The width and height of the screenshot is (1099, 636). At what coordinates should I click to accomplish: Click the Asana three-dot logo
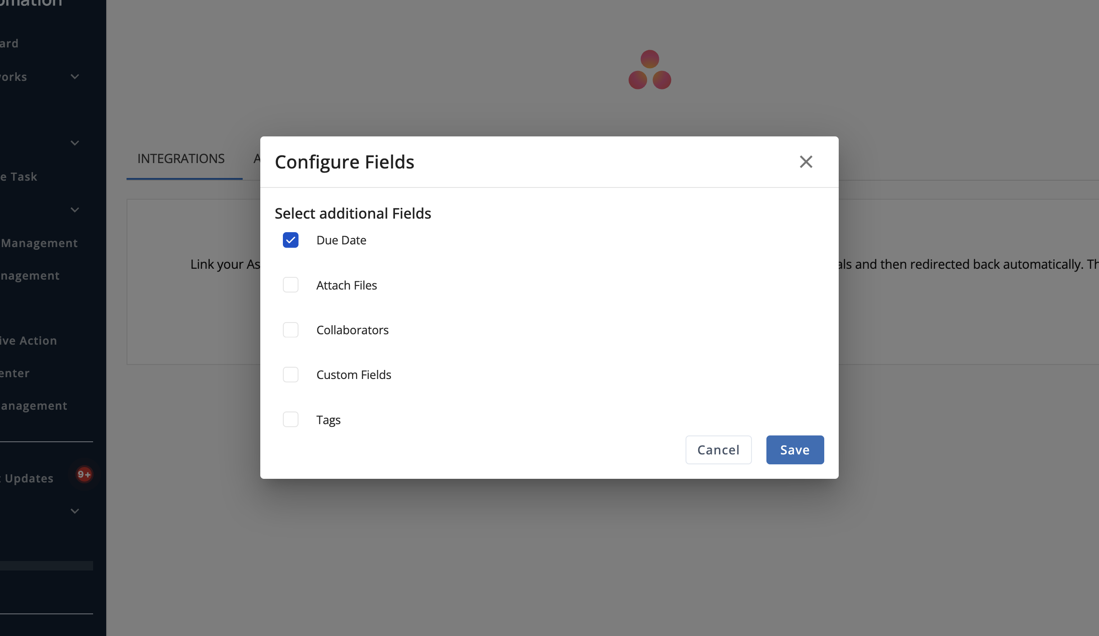point(650,70)
